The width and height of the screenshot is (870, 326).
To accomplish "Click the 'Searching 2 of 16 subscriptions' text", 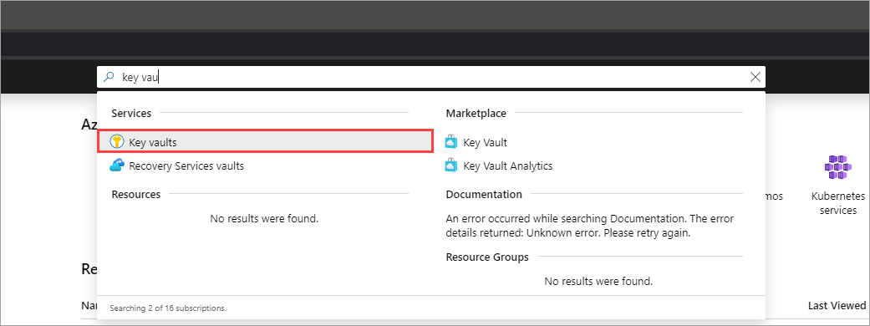I will pos(168,307).
